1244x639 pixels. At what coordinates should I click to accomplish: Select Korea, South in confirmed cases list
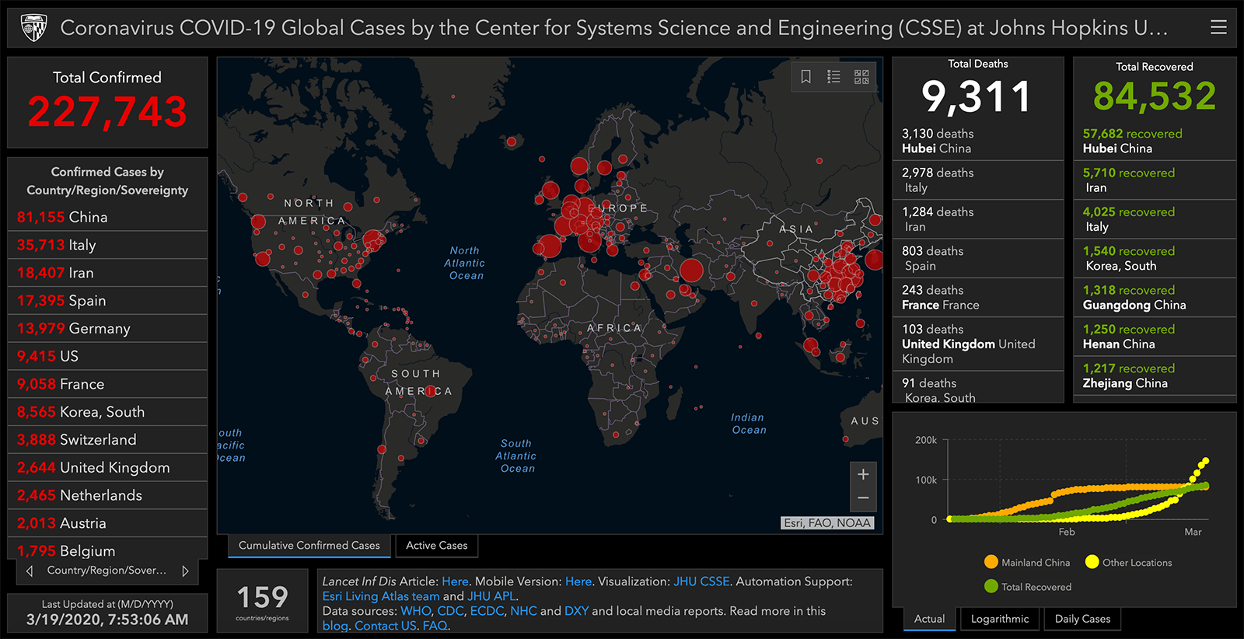pos(107,412)
